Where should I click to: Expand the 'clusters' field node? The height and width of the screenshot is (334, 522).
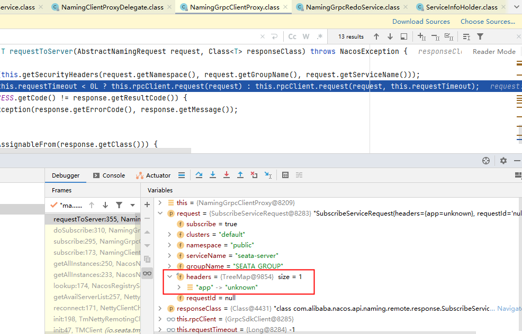169,234
